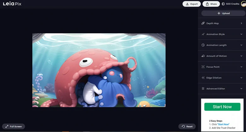The width and height of the screenshot is (246, 132).
Task: Open the 500 Credits balance
Action: [x=232, y=4]
